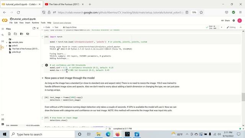Open the Help menu
245x138 pixels.
49,23
